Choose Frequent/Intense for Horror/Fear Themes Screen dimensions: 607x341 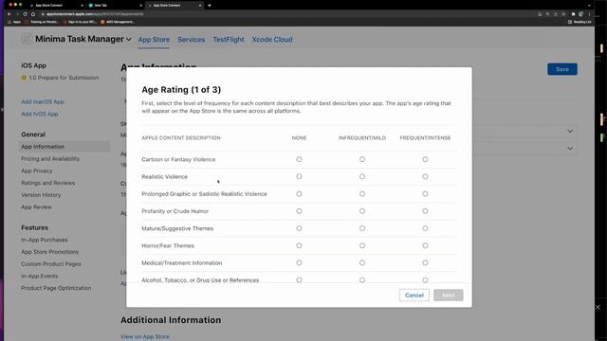[x=425, y=245]
